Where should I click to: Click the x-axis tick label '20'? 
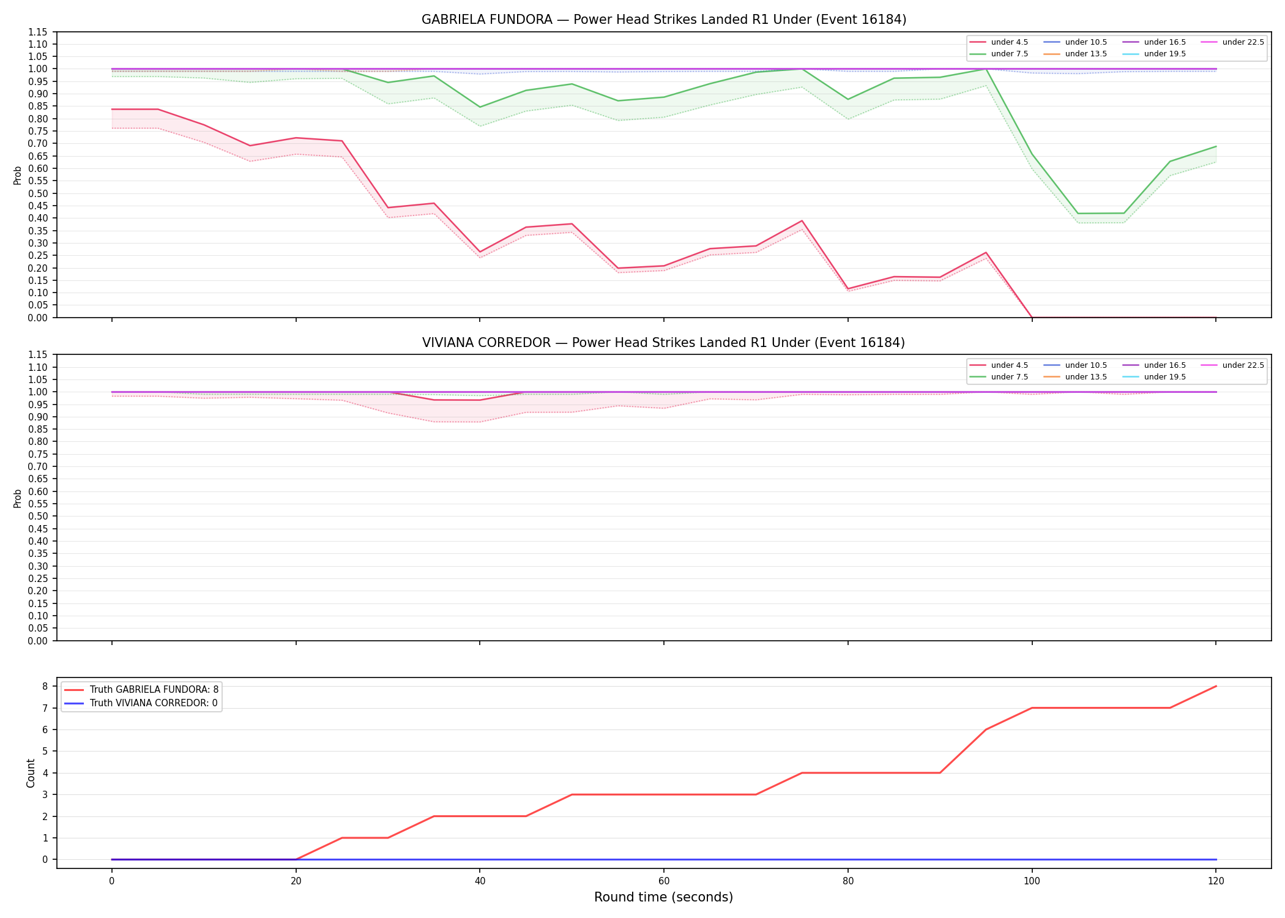tap(296, 881)
